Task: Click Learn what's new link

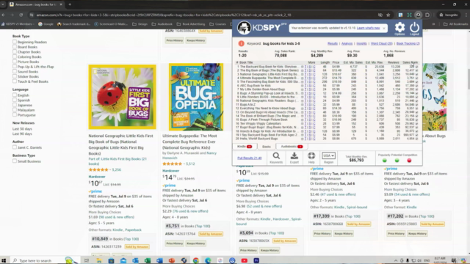Action: tap(369, 28)
